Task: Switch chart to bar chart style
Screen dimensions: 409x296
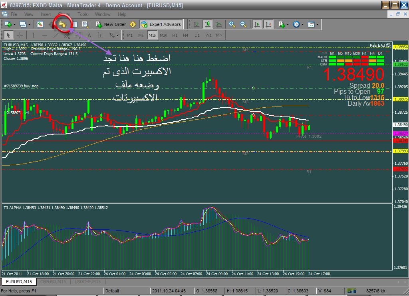Action: (197, 24)
